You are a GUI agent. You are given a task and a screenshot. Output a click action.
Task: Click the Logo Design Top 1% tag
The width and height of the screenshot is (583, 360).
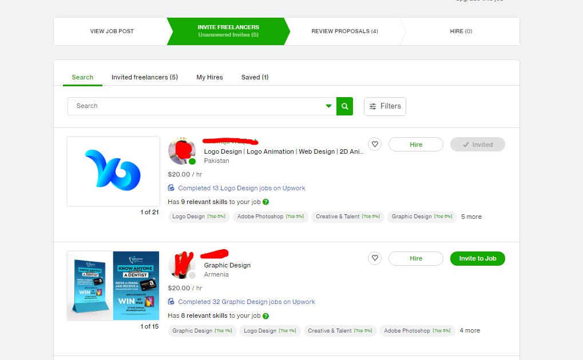click(x=269, y=331)
